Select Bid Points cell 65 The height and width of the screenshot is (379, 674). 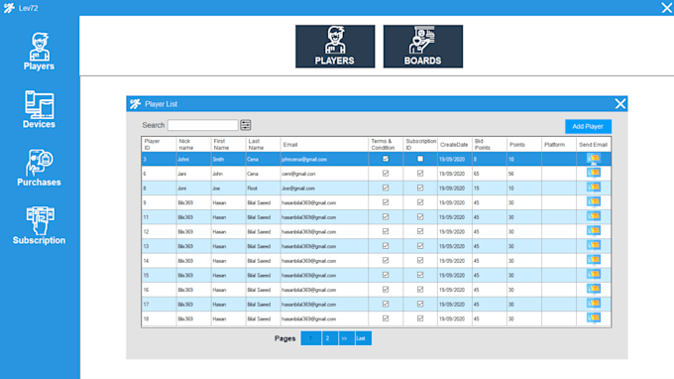[490, 174]
